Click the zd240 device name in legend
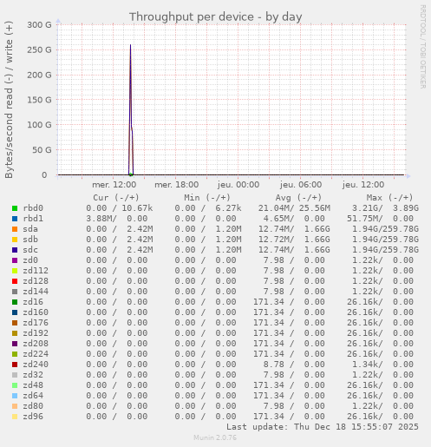The image size is (431, 447). click(36, 365)
